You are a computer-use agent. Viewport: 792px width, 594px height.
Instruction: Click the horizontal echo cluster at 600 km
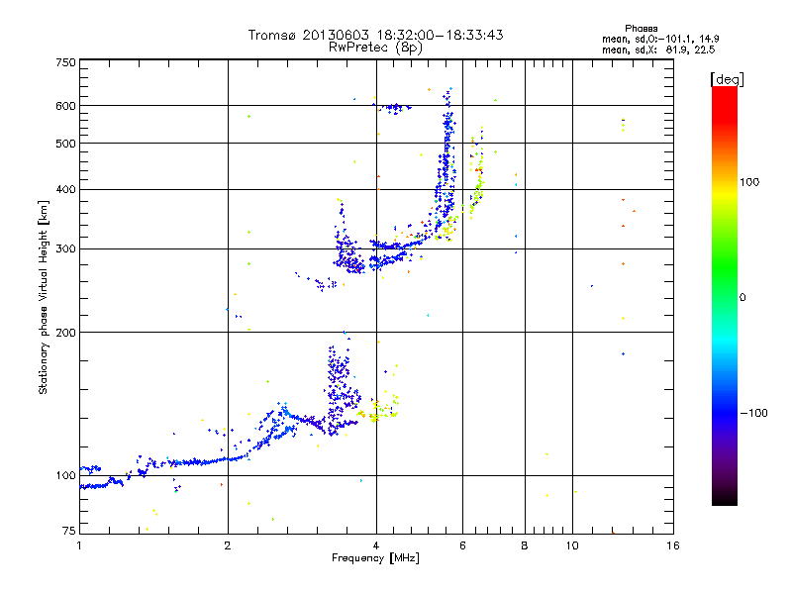394,108
